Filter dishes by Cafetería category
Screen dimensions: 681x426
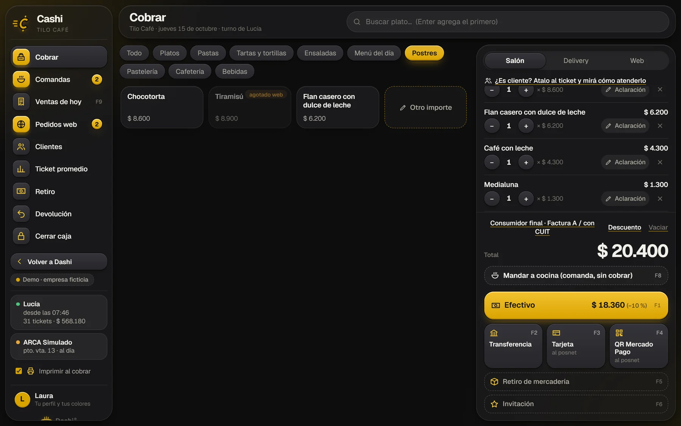pos(190,71)
